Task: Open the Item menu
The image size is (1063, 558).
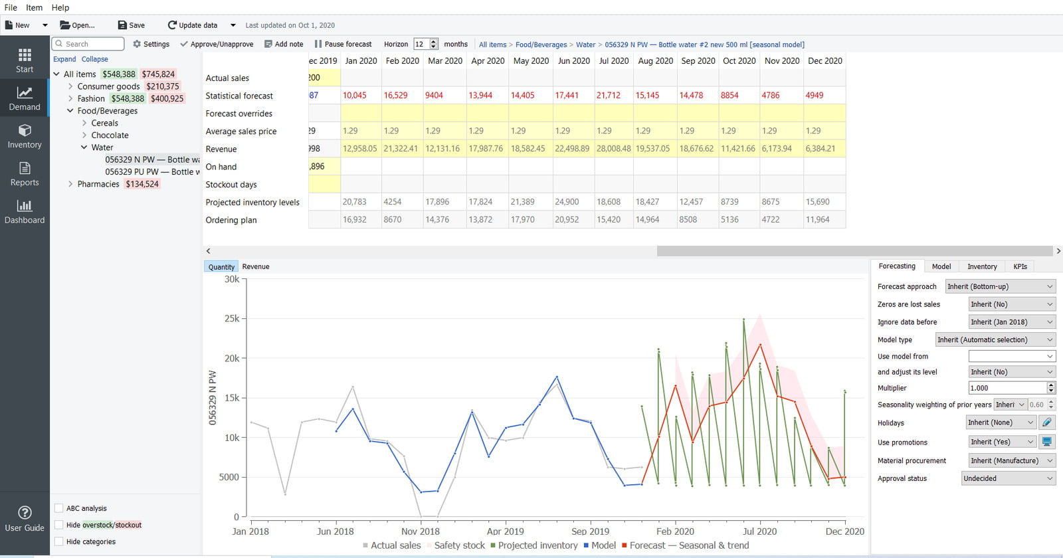Action: coord(34,7)
